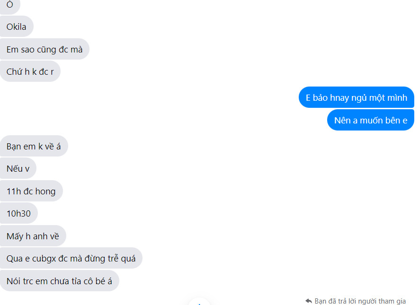Click the reply arrow icon

309,301
